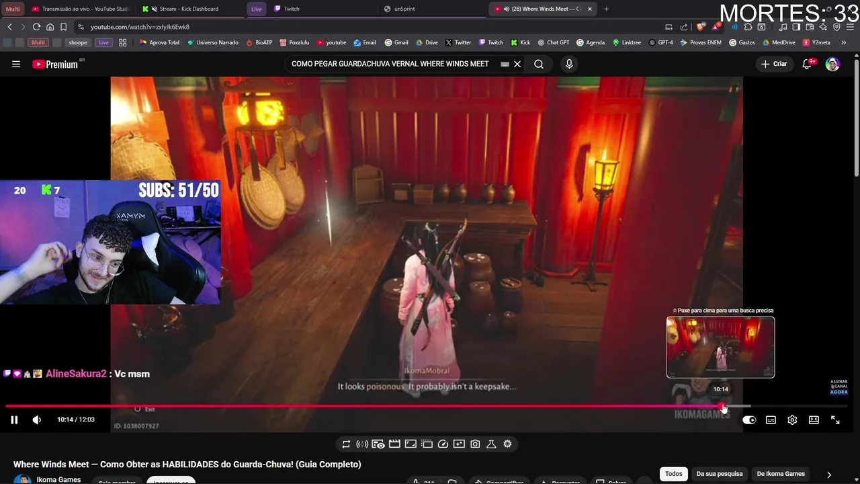This screenshot has width=860, height=484.
Task: Switch to theater mode view
Action: click(814, 420)
